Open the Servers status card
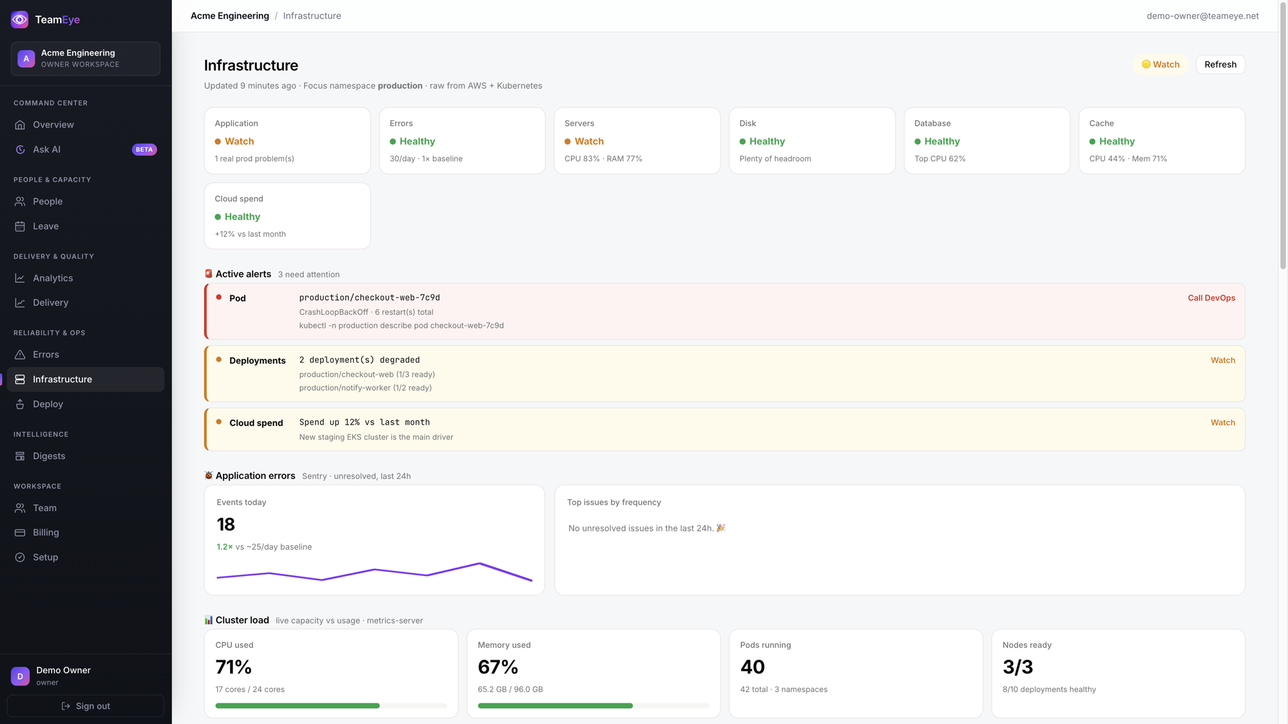The height and width of the screenshot is (724, 1288). [x=637, y=140]
